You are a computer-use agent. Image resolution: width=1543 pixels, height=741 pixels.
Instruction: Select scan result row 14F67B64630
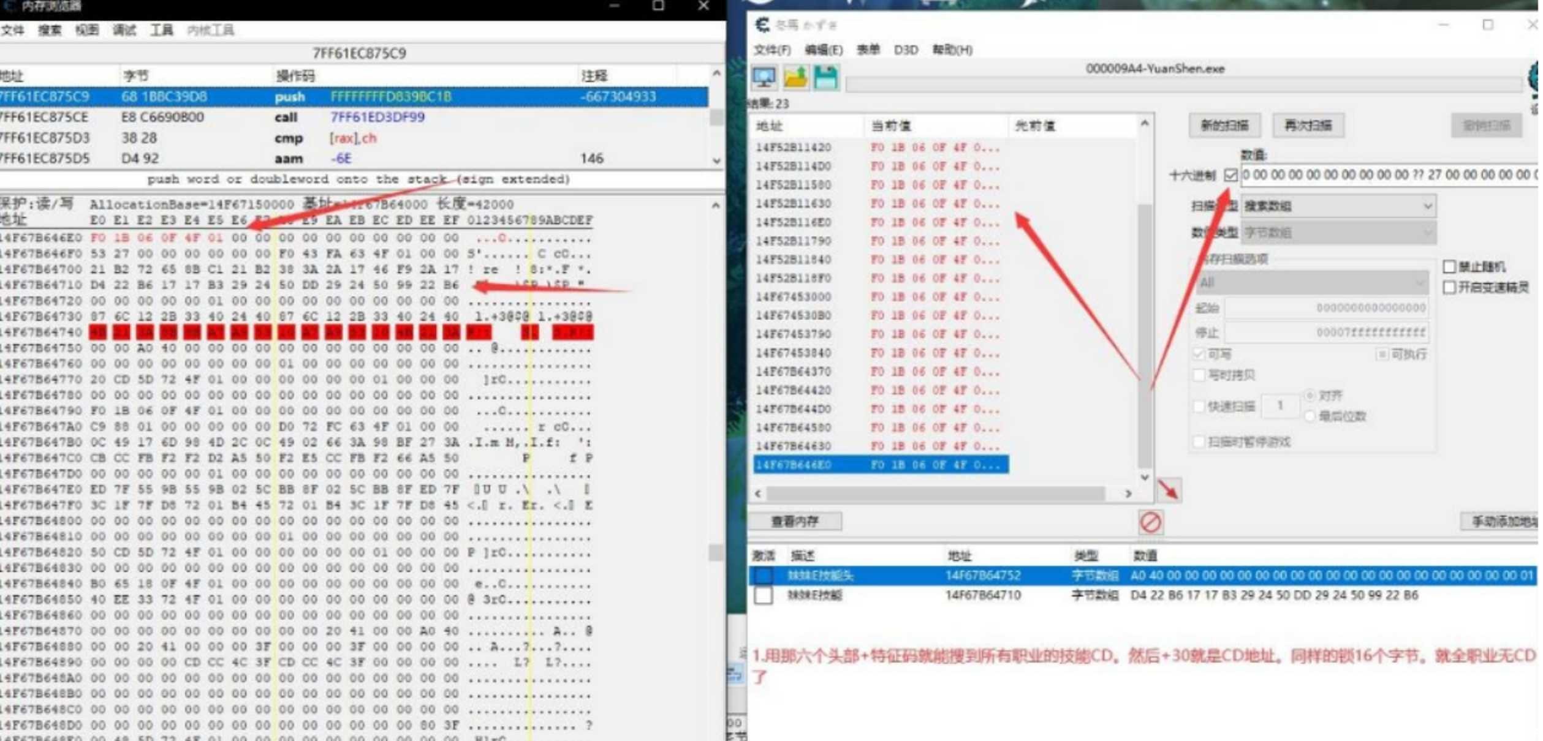881,446
